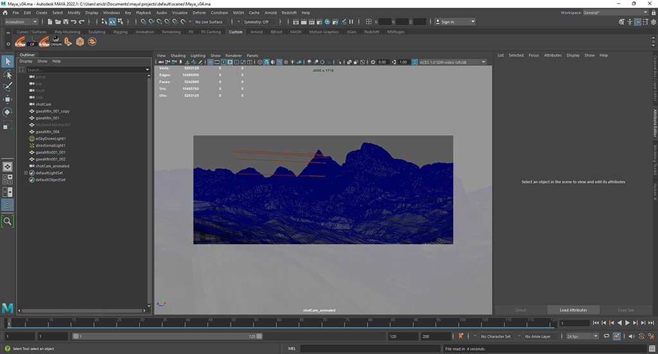The height and width of the screenshot is (354, 658).
Task: Click the Maya home icon
Action: click(x=8, y=307)
